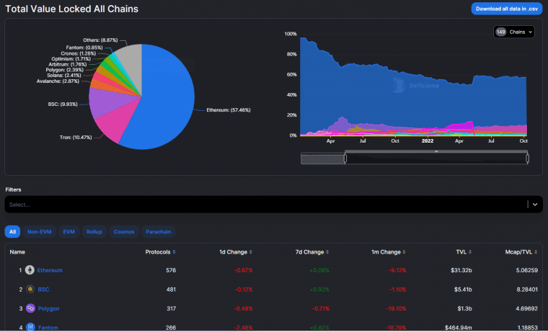
Task: Click the Solana: (2.41%) pie label
Action: point(64,75)
